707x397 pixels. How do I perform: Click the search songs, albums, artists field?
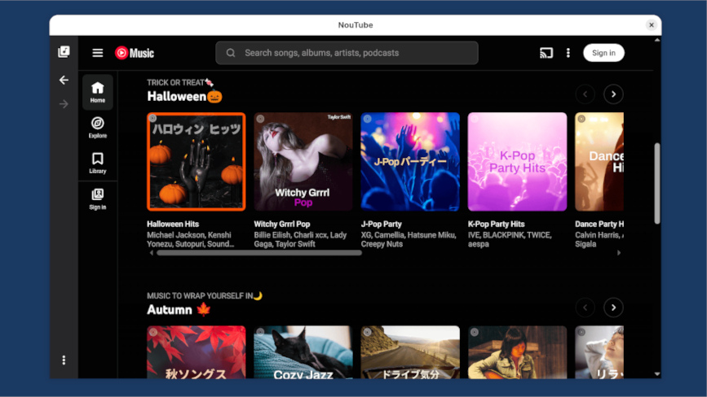tap(347, 53)
